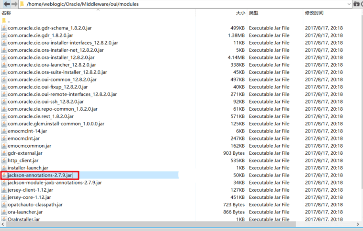The height and width of the screenshot is (231, 363).
Task: Click the icon of com.oracle.cie.repo-common_1.8.2.0.jar
Action: tap(4, 109)
